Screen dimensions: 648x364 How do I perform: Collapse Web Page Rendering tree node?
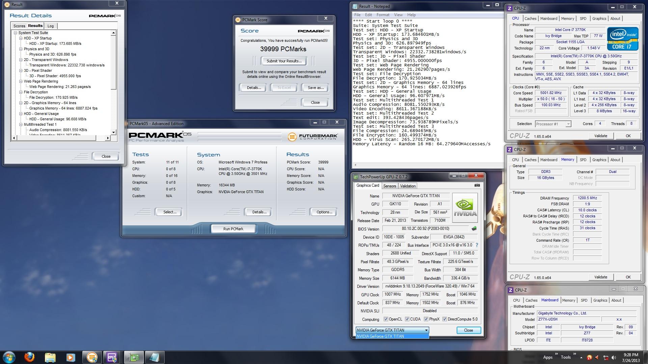[x=21, y=81]
